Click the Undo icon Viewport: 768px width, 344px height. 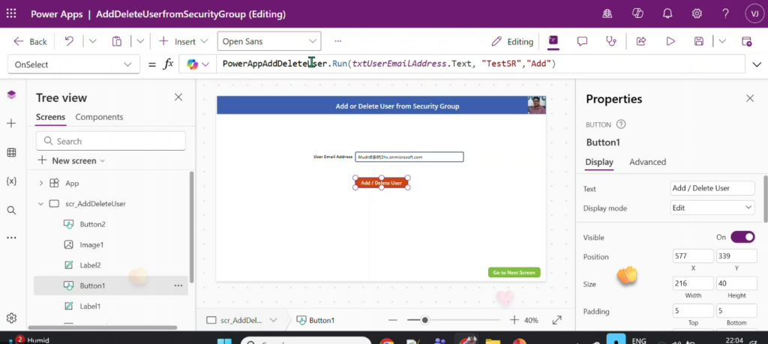(69, 41)
